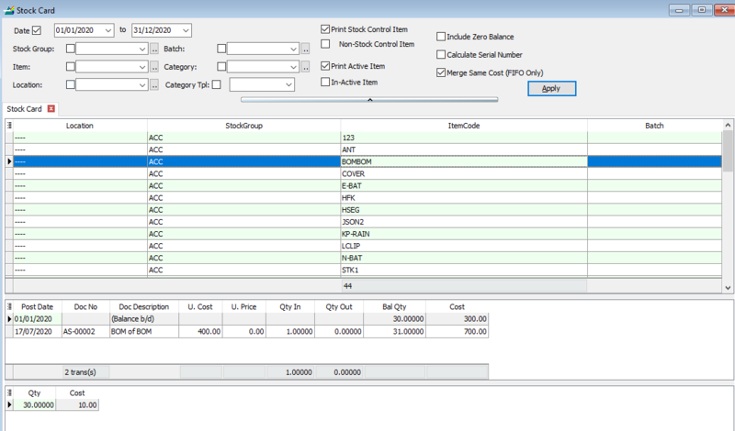Click the column chooser icon beside Post Date
735x431 pixels.
point(9,307)
